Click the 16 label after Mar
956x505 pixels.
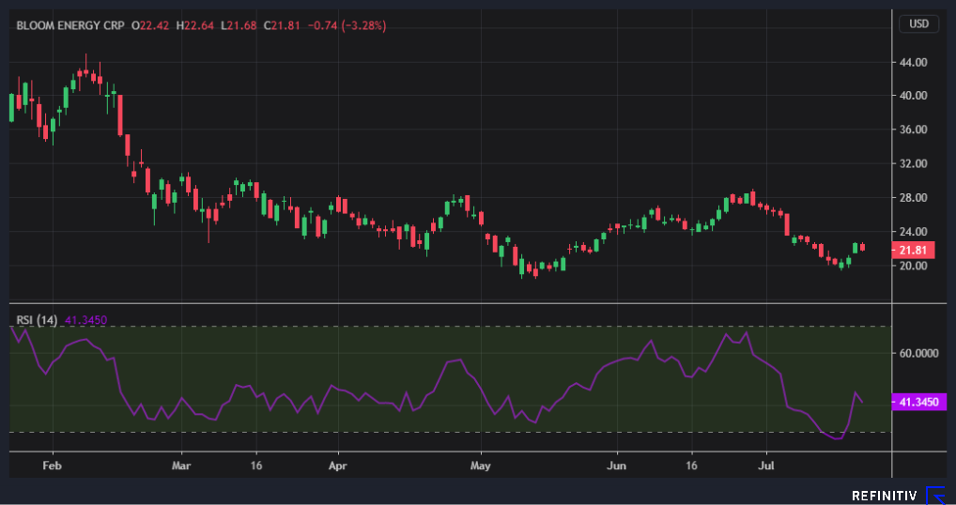point(256,466)
